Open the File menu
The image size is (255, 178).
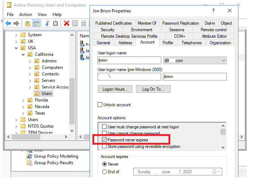tap(10, 14)
